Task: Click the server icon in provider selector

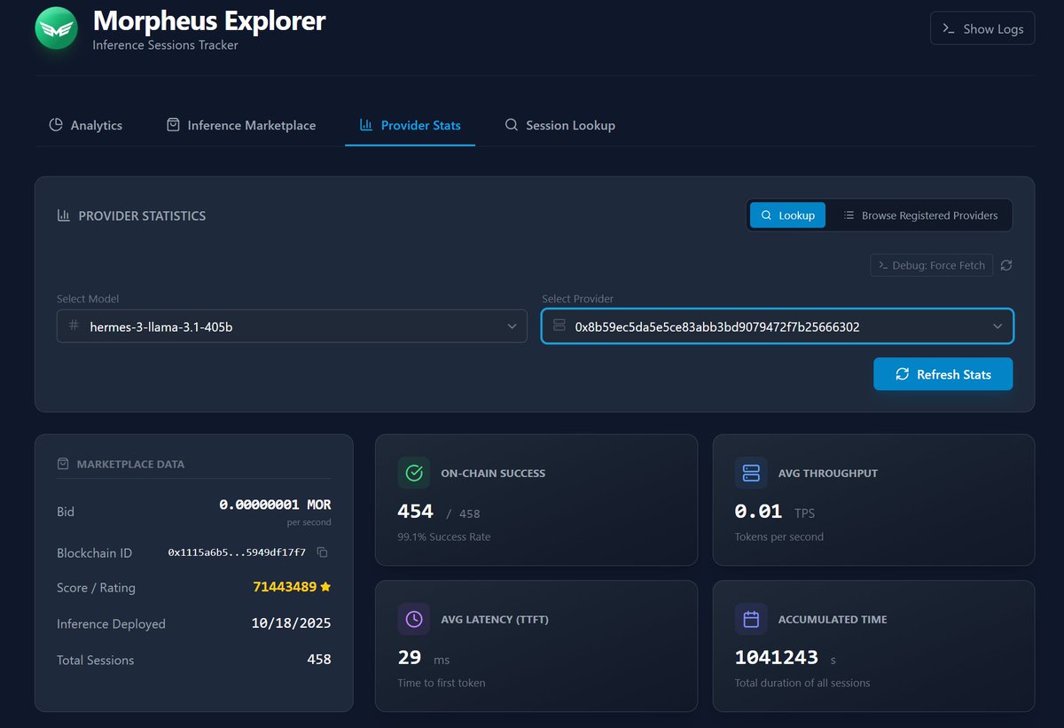Action: [559, 326]
